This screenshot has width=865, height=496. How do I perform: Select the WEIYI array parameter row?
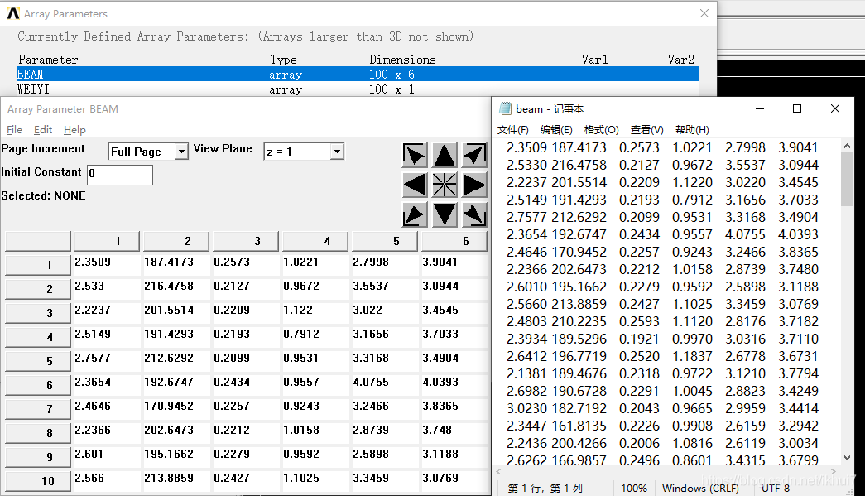358,89
